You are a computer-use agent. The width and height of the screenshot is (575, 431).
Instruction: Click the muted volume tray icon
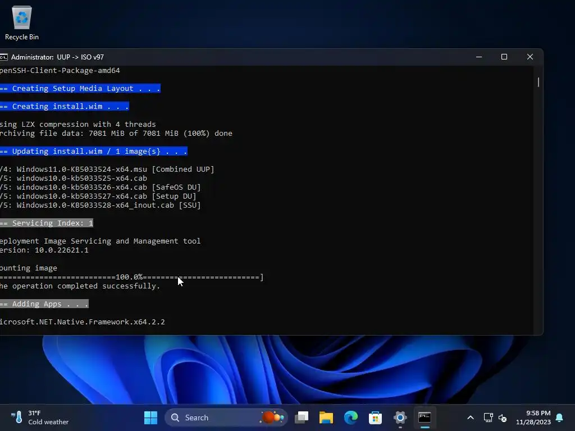coord(503,418)
